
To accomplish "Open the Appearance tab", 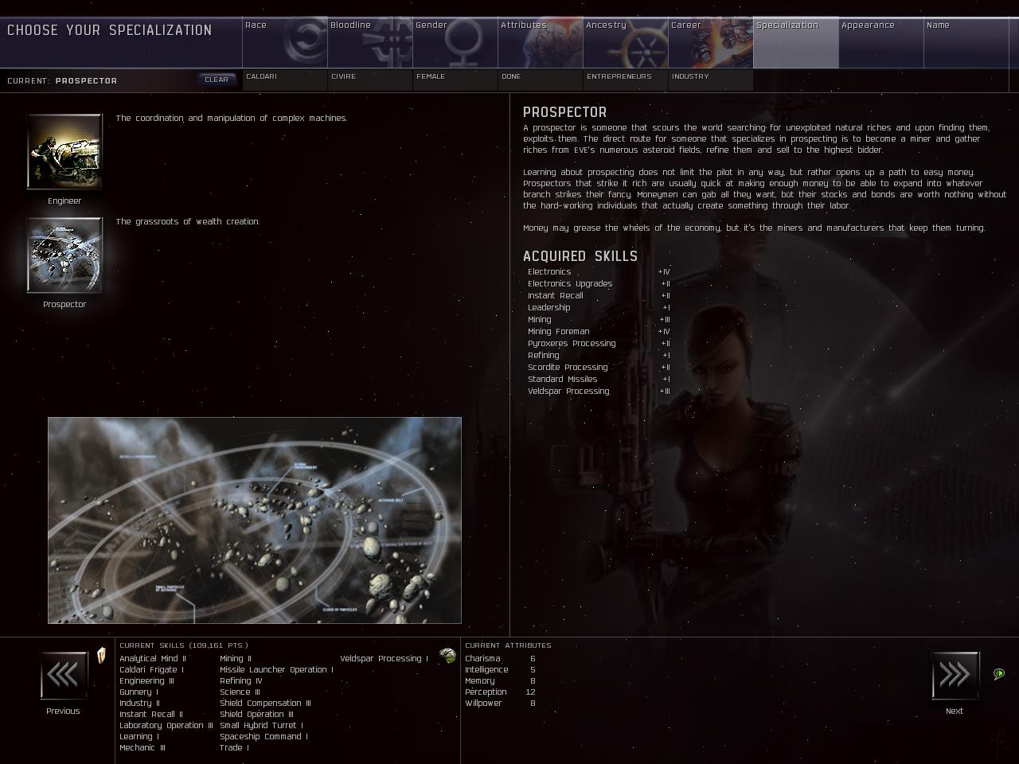I will point(881,43).
